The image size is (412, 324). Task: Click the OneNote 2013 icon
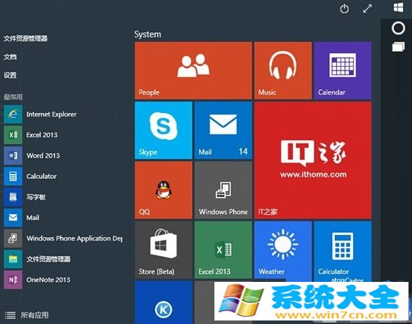coord(13,280)
